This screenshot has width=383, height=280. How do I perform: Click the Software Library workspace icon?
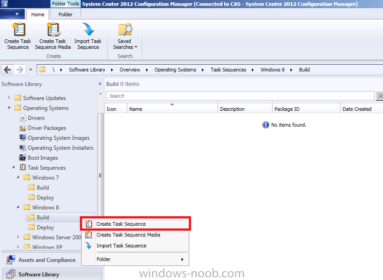tap(11, 275)
